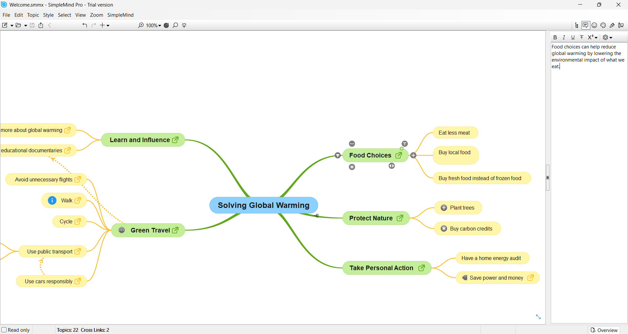Select the Solving Global Warming central topic
Viewport: 628px width, 334px height.
(x=264, y=205)
